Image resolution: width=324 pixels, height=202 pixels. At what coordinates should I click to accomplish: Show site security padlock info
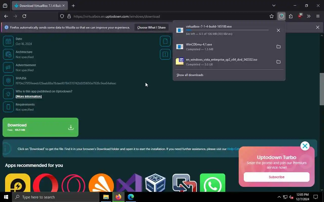(69, 16)
